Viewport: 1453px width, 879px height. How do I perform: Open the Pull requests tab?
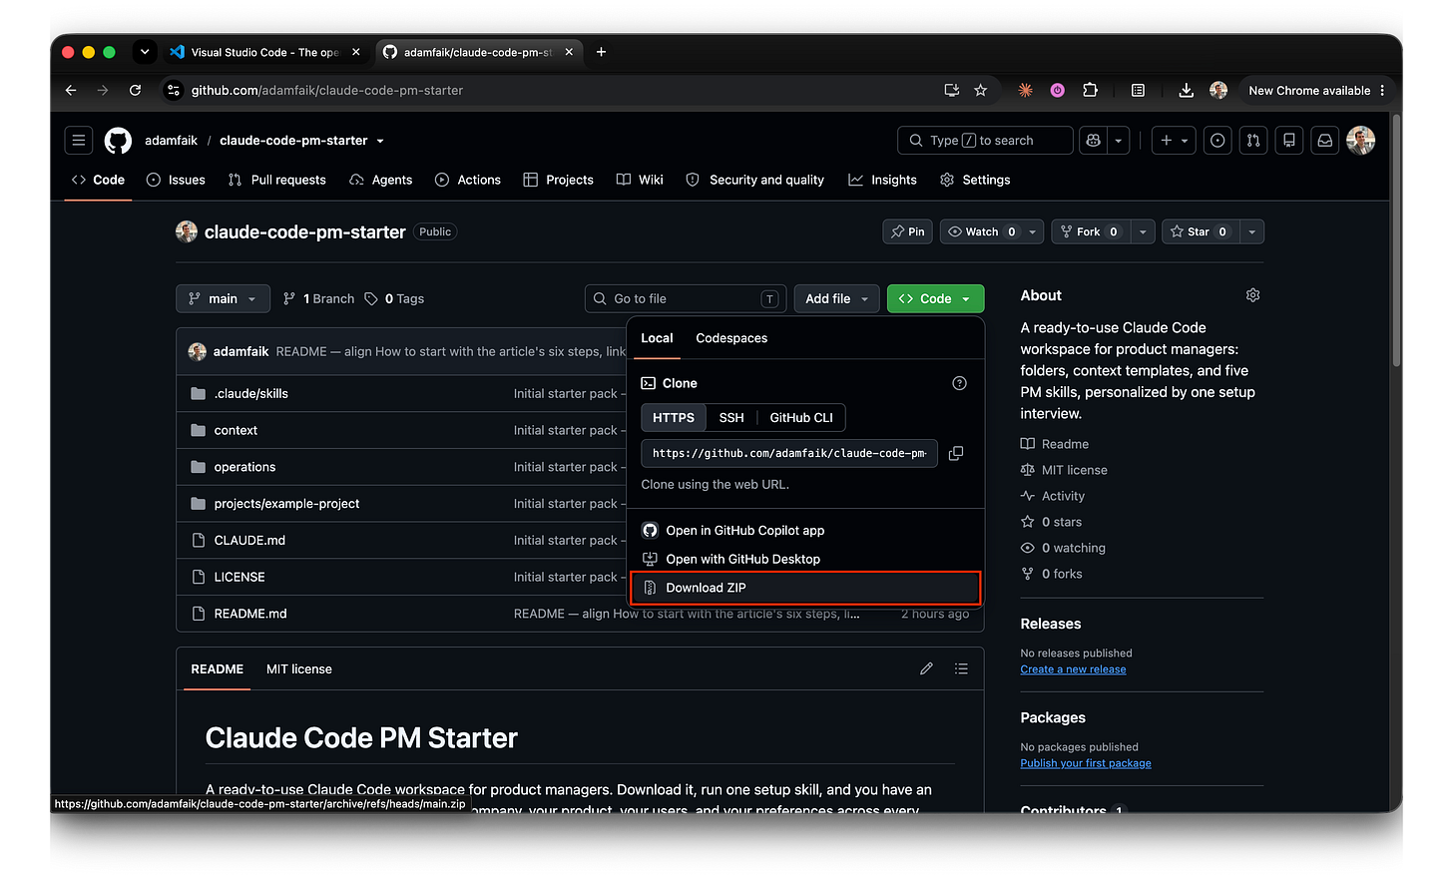point(277,180)
